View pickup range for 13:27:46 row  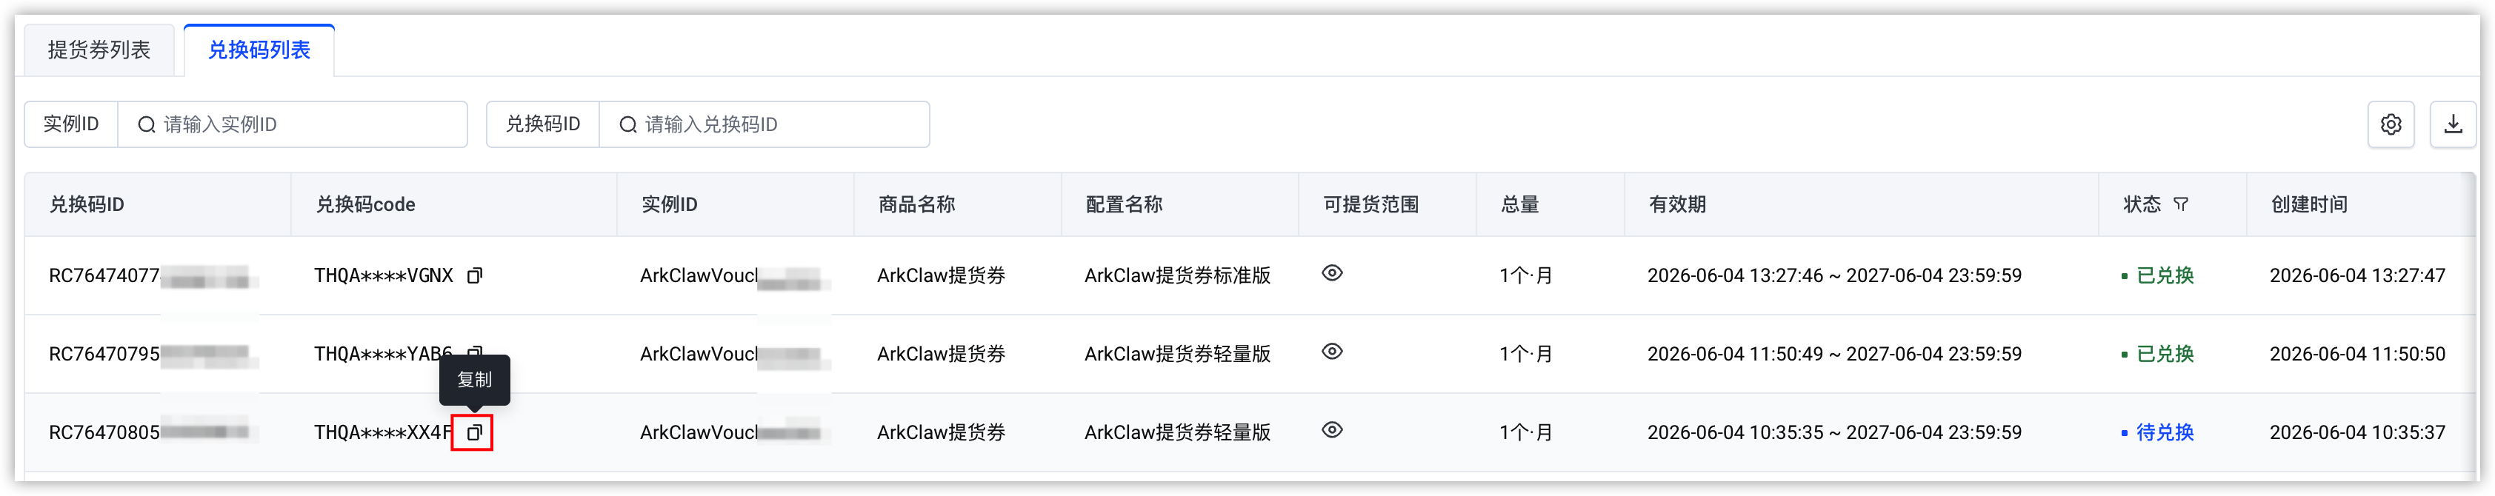[1332, 273]
